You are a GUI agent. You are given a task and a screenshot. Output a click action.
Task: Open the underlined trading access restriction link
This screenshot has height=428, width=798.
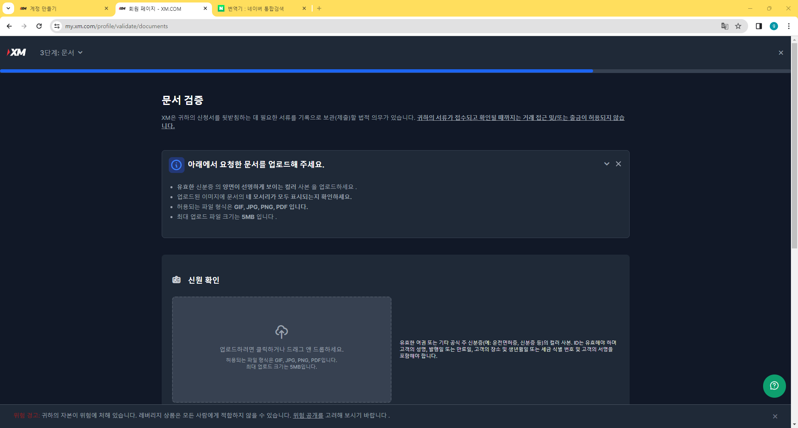tap(520, 118)
